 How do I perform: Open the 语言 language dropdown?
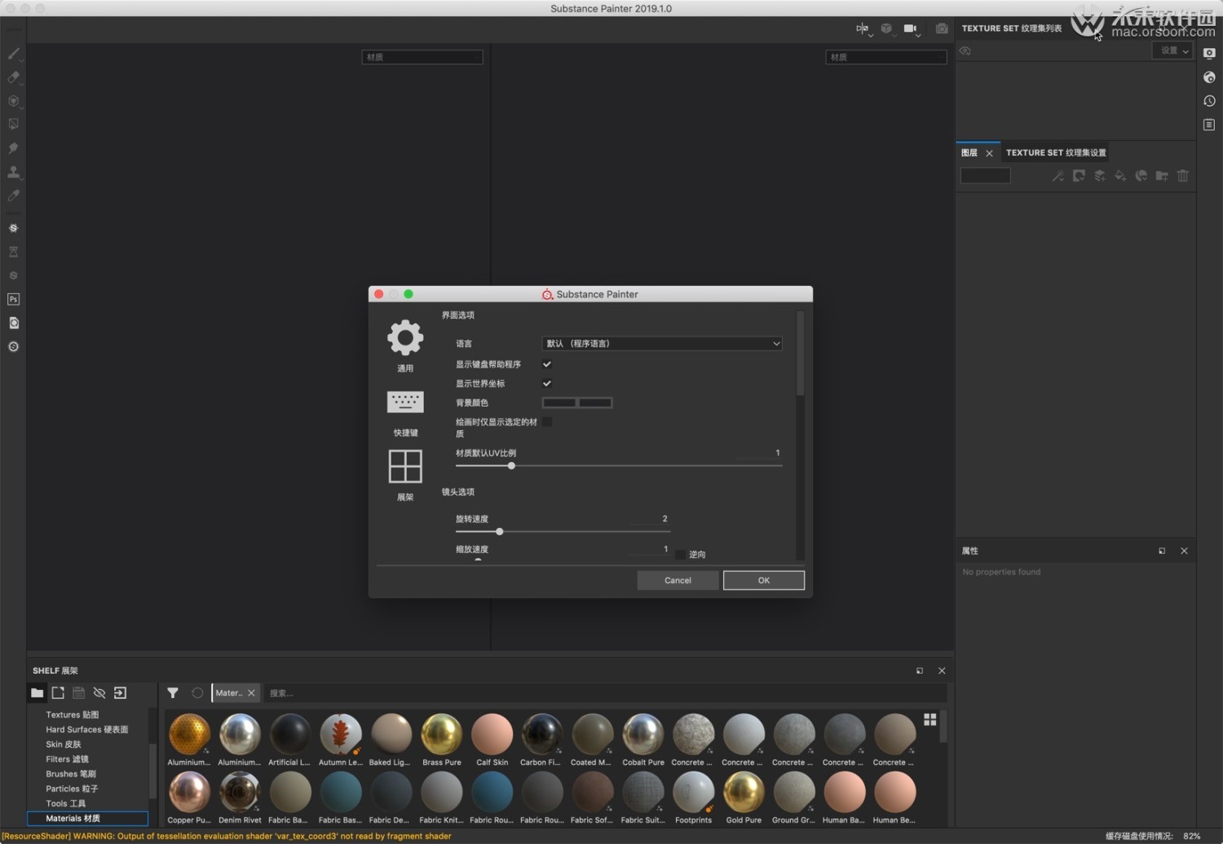click(x=662, y=344)
